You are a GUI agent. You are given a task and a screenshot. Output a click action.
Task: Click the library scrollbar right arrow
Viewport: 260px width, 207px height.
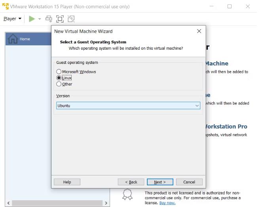click(x=106, y=203)
